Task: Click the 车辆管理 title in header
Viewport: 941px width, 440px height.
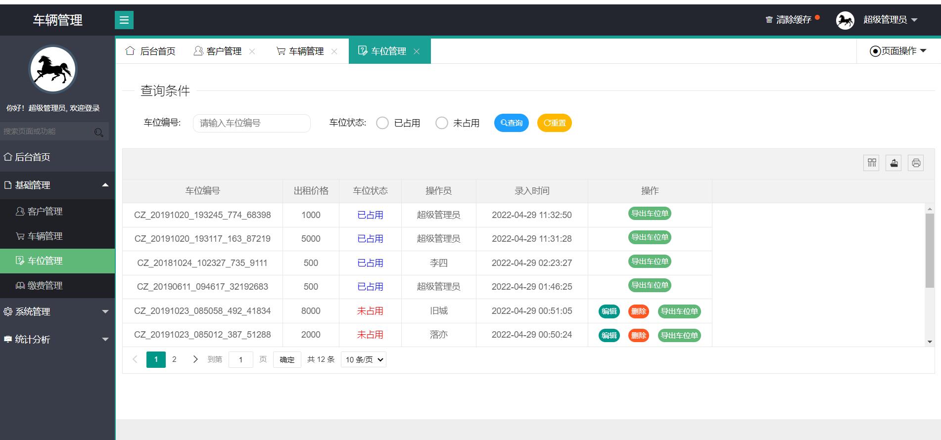Action: [57, 20]
